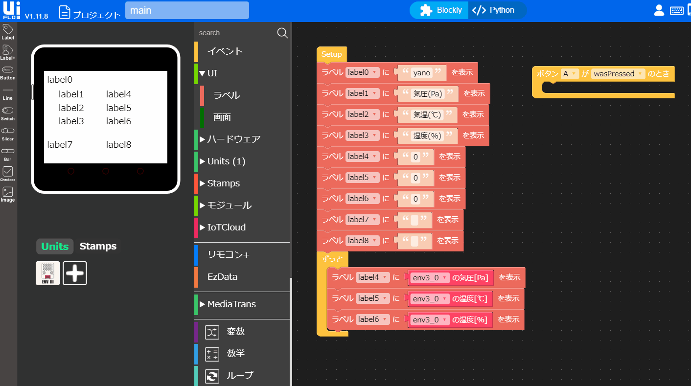Viewport: 691px width, 386px height.
Task: Select the Checkbox widget tool
Action: click(8, 172)
